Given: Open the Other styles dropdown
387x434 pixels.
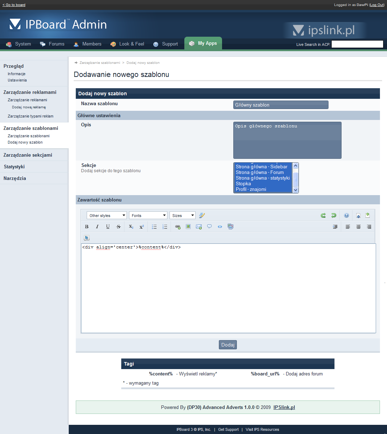Looking at the screenshot, I should (x=107, y=215).
